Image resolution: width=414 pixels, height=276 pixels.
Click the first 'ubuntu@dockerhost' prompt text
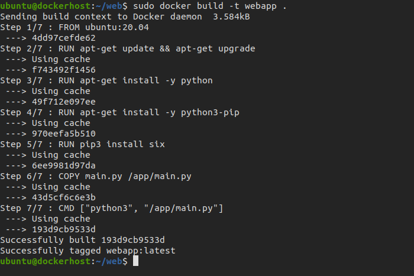tap(45, 6)
